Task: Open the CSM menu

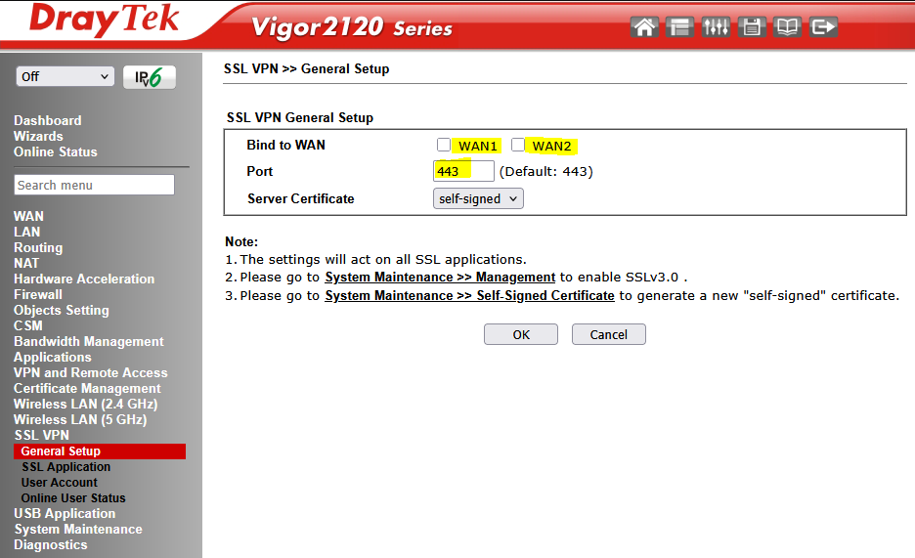Action: click(28, 326)
